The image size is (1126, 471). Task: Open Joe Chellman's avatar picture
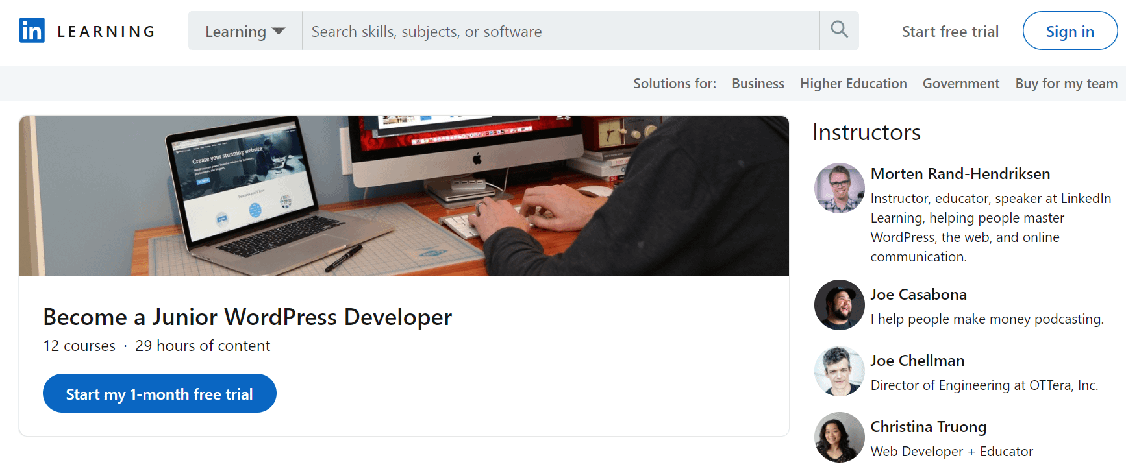coord(839,371)
